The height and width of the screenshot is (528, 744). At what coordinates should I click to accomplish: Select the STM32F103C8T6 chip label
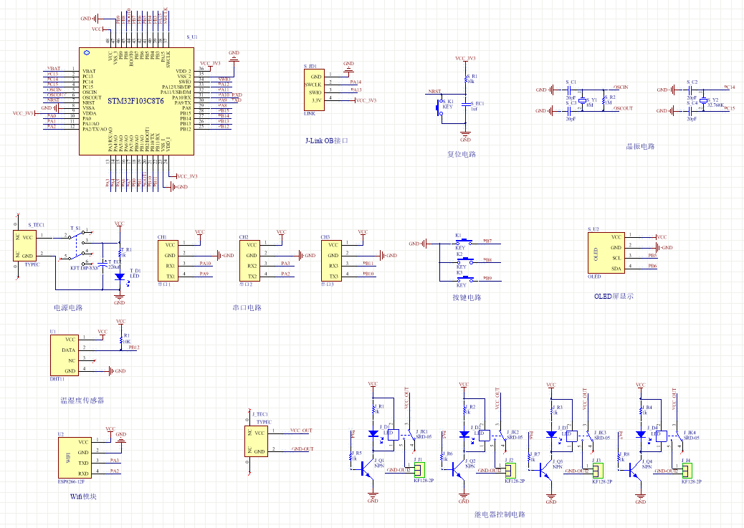tap(135, 101)
